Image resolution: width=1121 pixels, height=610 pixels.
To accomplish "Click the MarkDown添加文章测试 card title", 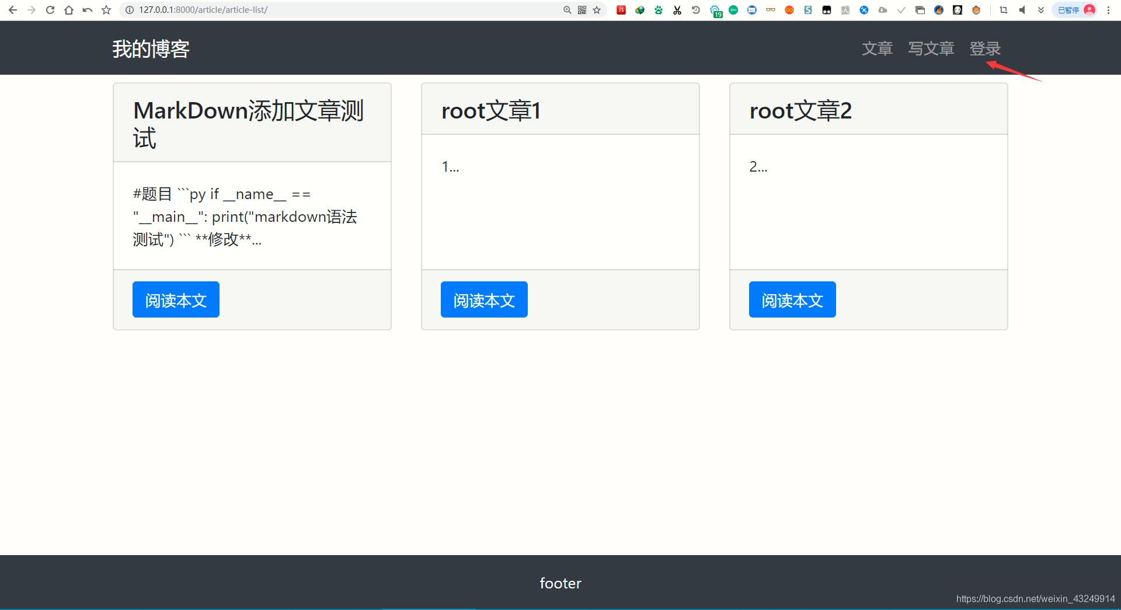I will tap(249, 124).
